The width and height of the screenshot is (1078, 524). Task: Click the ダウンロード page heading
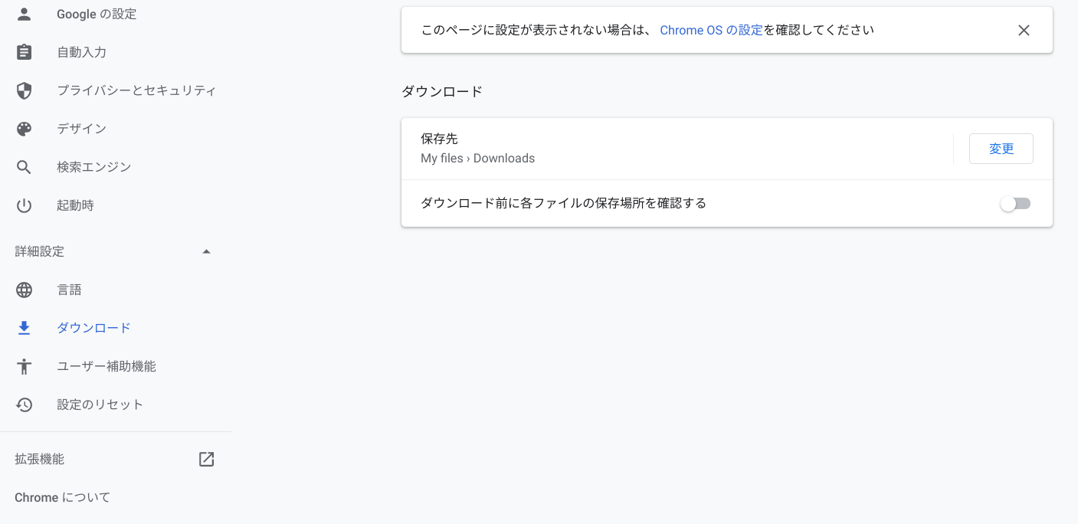click(x=442, y=91)
